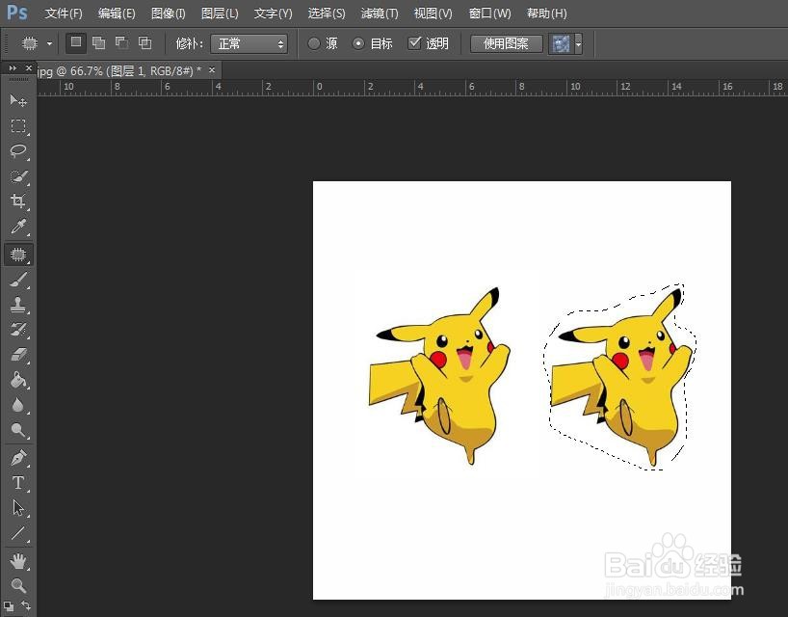Open the pattern picker dropdown arrow
Viewport: 788px width, 617px height.
click(x=578, y=44)
